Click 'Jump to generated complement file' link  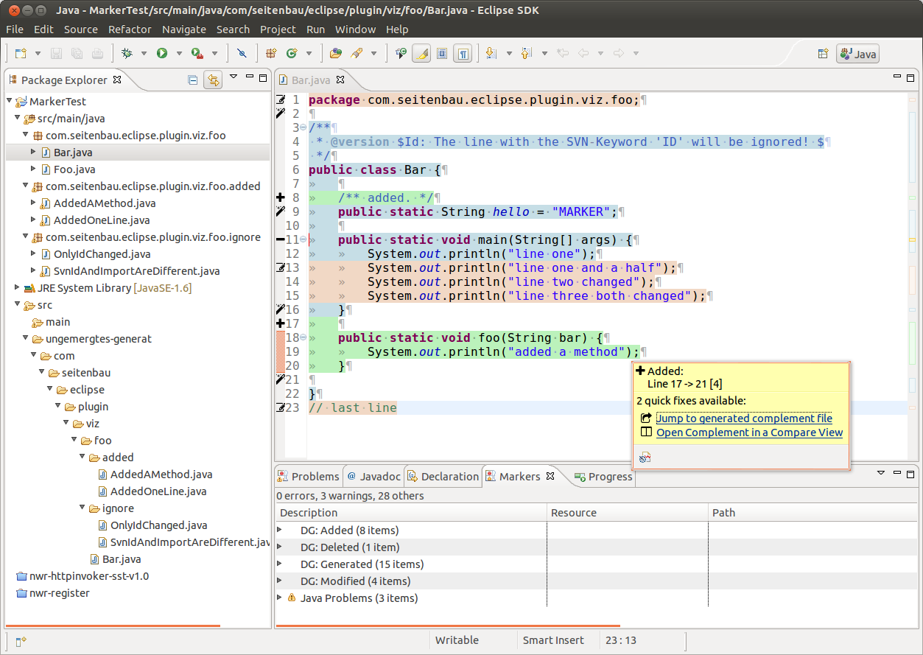[744, 418]
